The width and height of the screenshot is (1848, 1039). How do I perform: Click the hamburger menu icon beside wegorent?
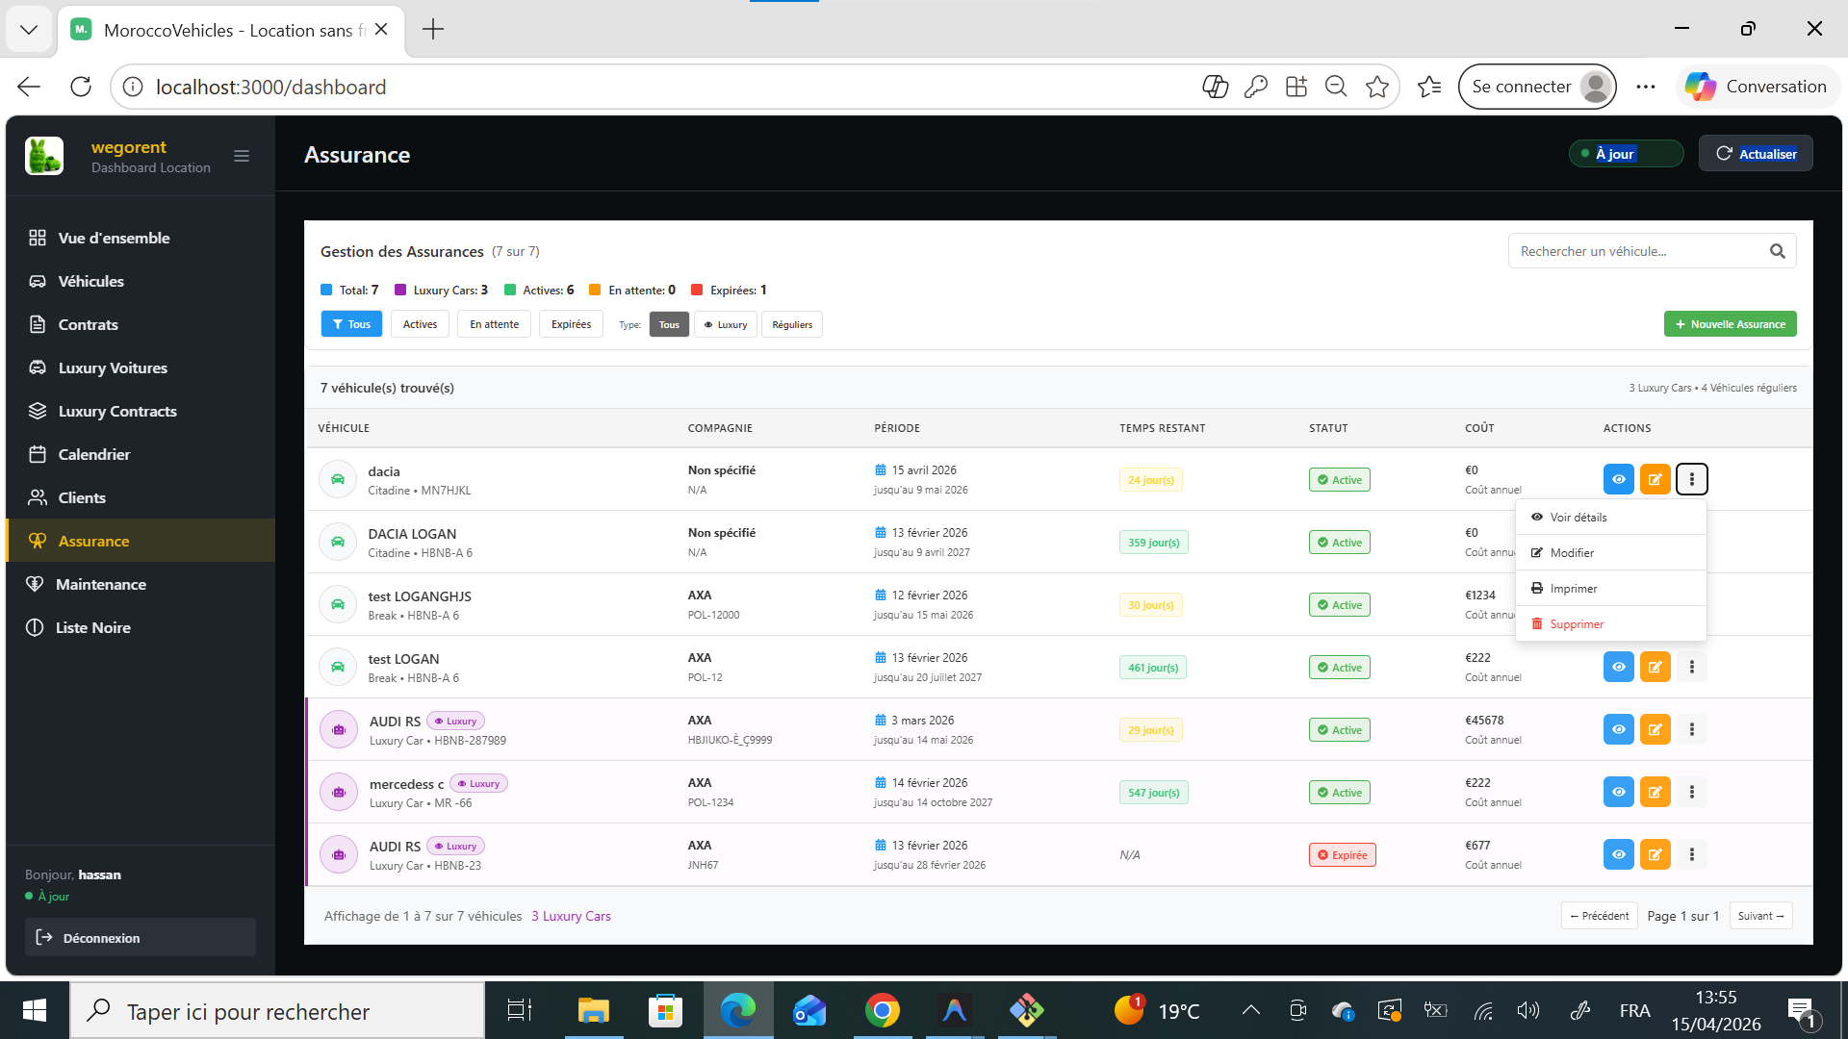pos(242,156)
